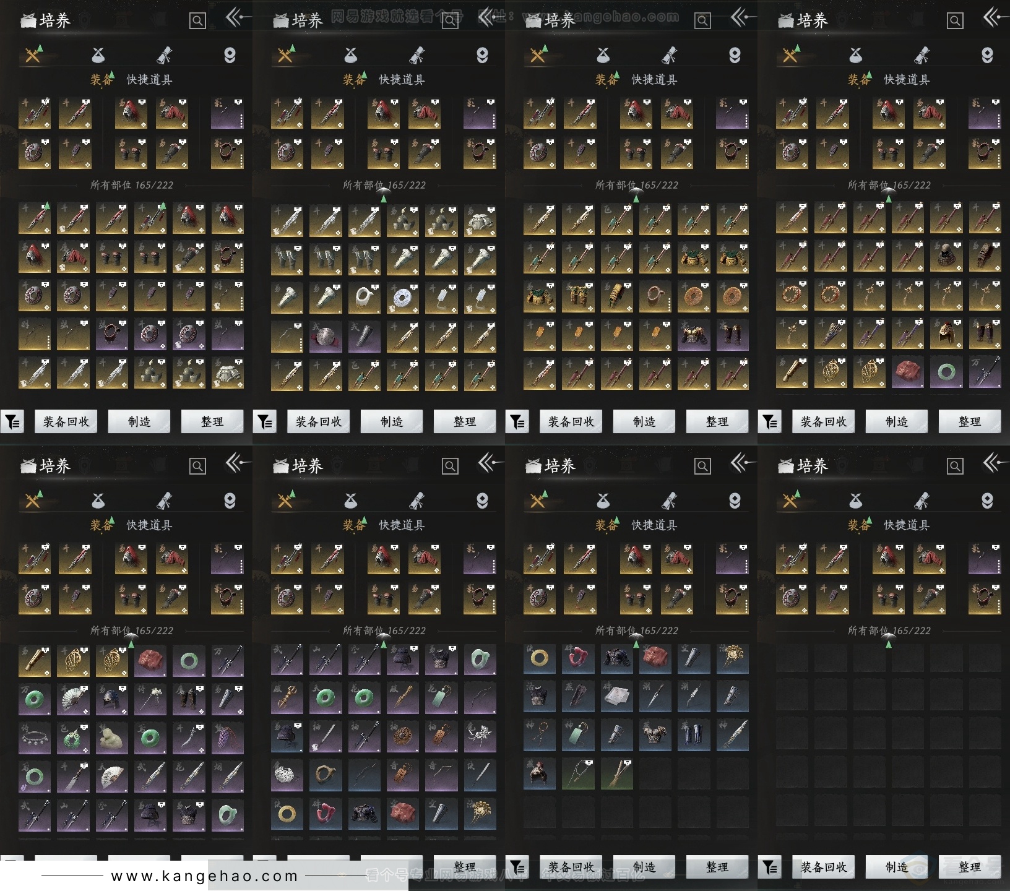This screenshot has height=891, width=1010.
Task: Open filter icon in bottom-row third panel
Action: point(517,867)
